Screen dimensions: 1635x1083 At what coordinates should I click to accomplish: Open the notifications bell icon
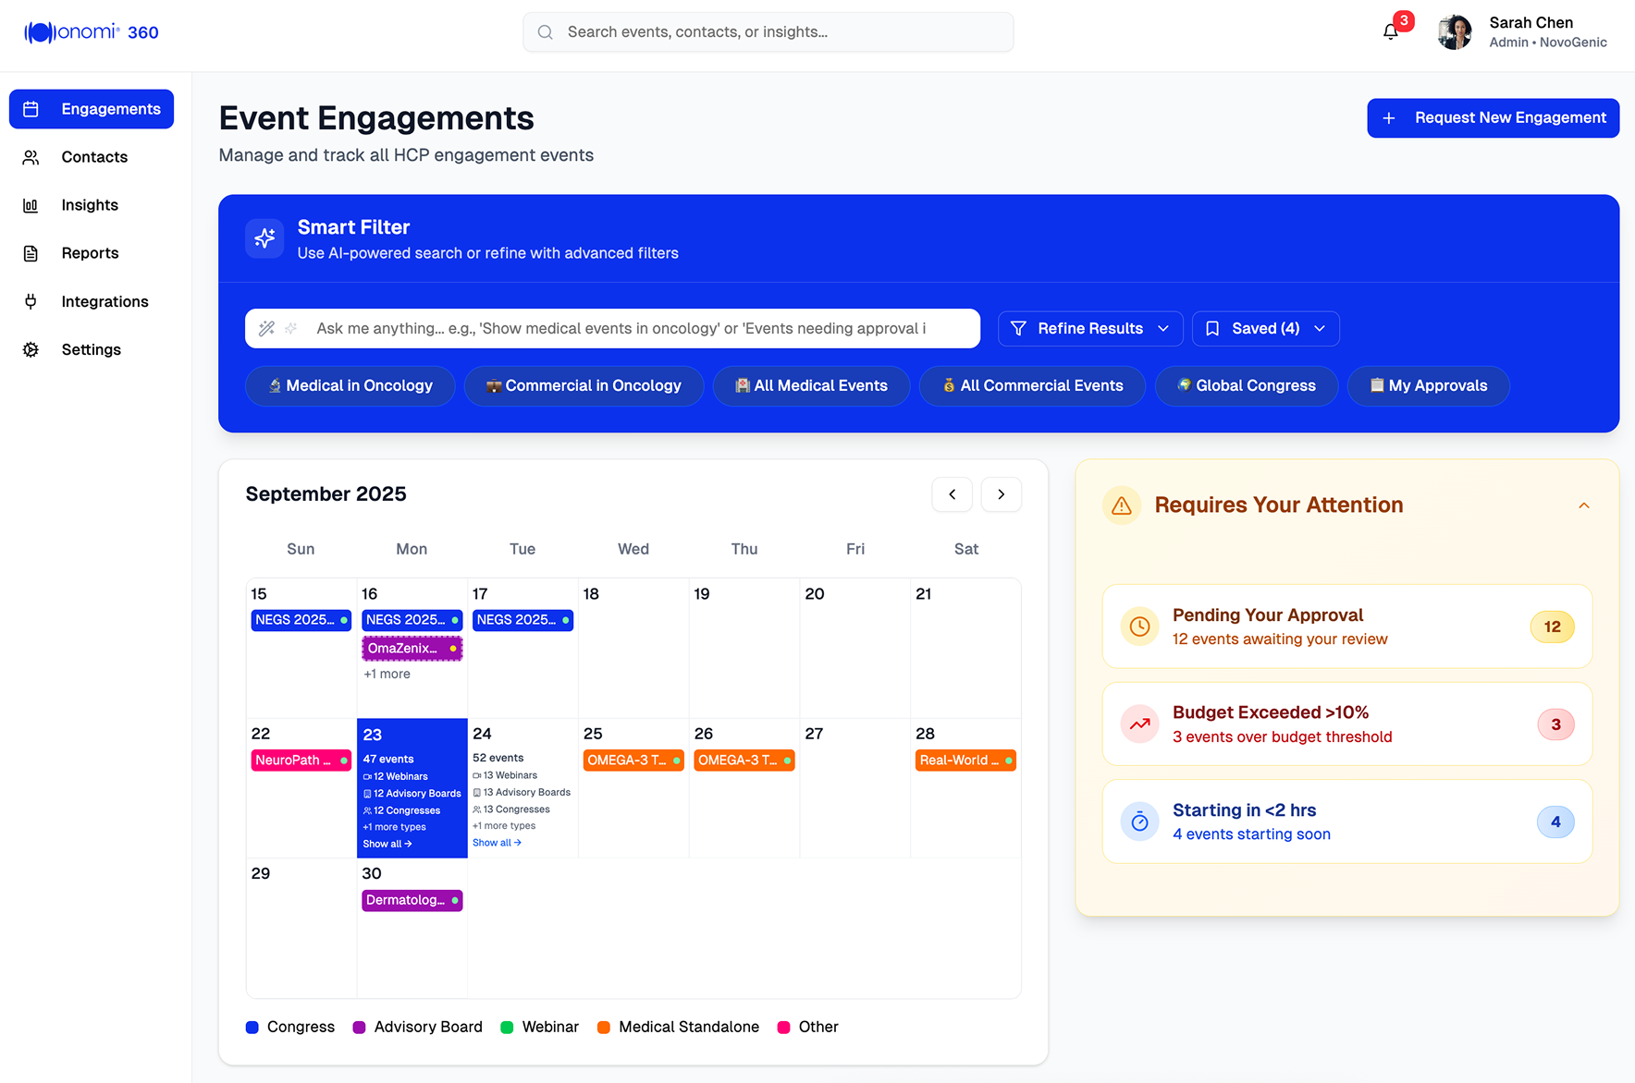(1390, 32)
